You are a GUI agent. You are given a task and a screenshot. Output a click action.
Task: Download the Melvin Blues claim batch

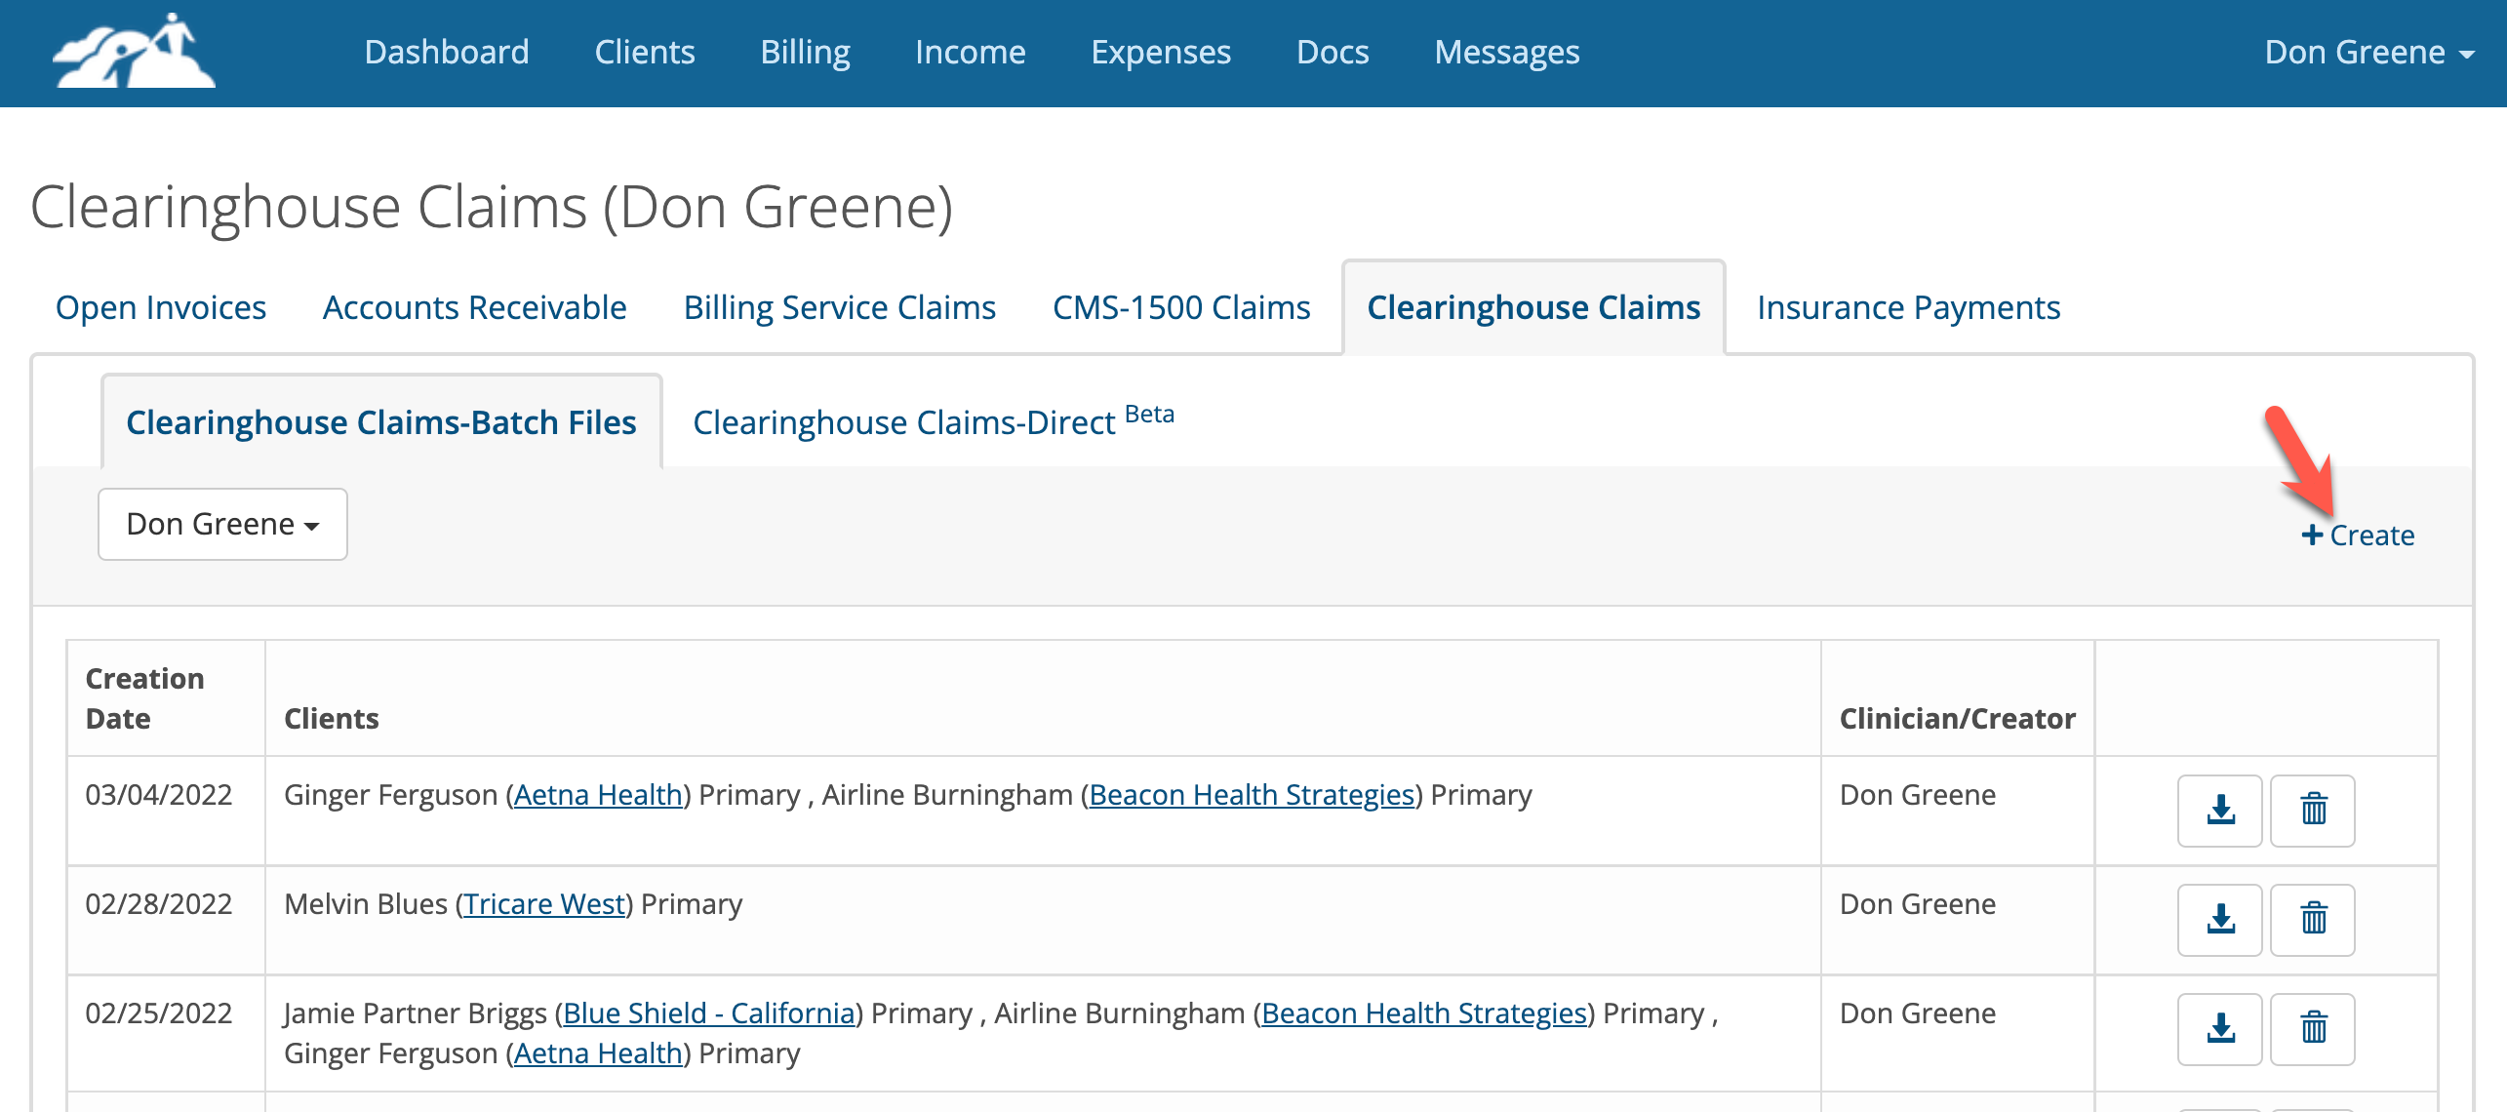point(2220,920)
